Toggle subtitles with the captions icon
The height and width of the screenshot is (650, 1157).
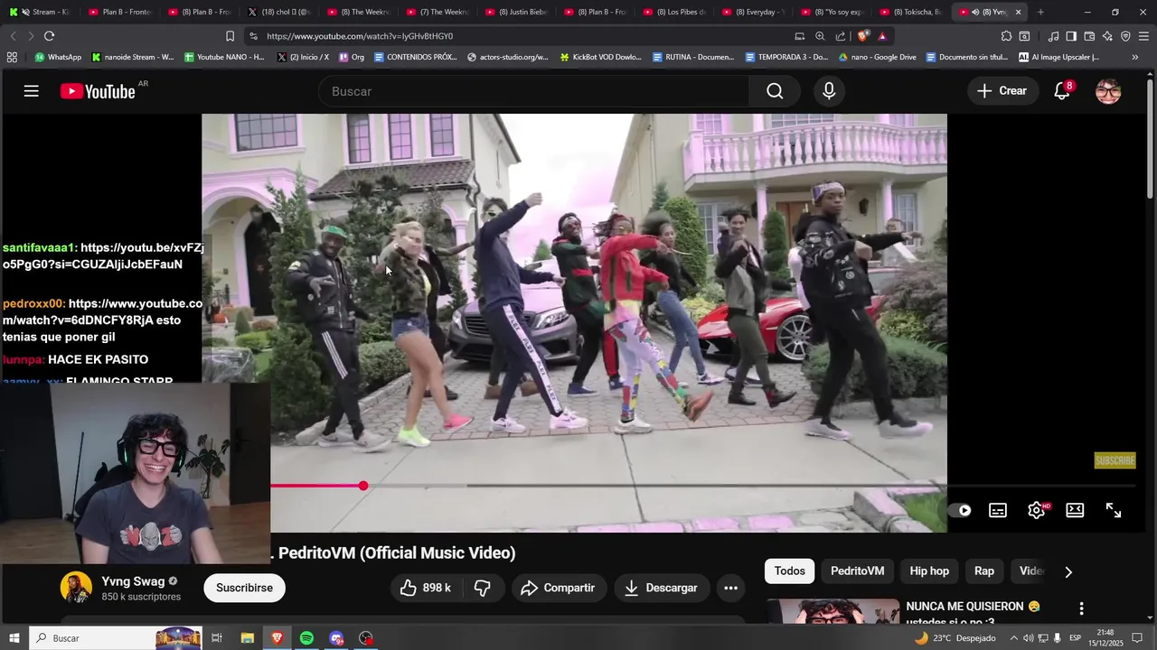point(998,510)
